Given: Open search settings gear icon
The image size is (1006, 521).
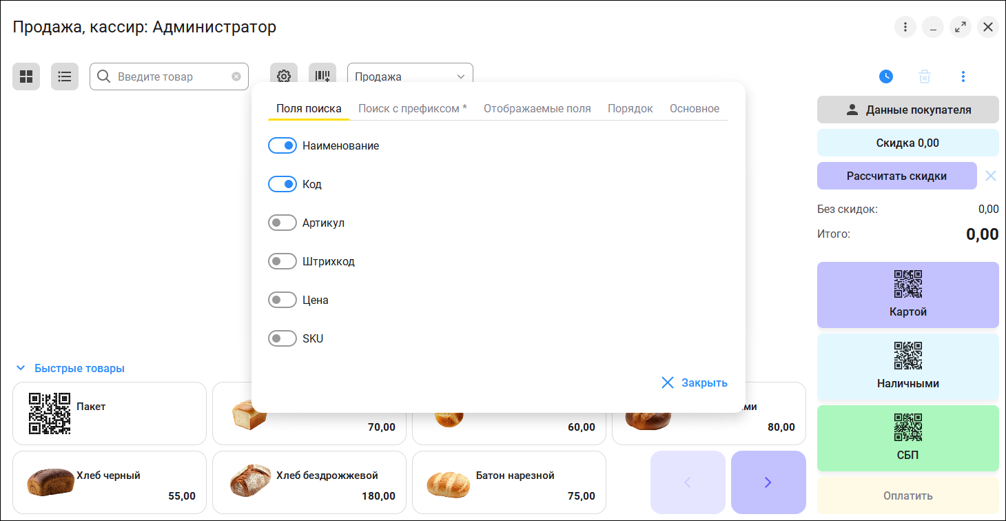Looking at the screenshot, I should (284, 76).
